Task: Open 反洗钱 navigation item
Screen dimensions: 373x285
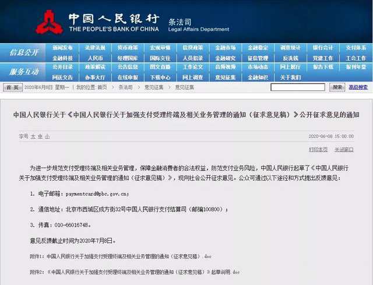Action: [290, 58]
